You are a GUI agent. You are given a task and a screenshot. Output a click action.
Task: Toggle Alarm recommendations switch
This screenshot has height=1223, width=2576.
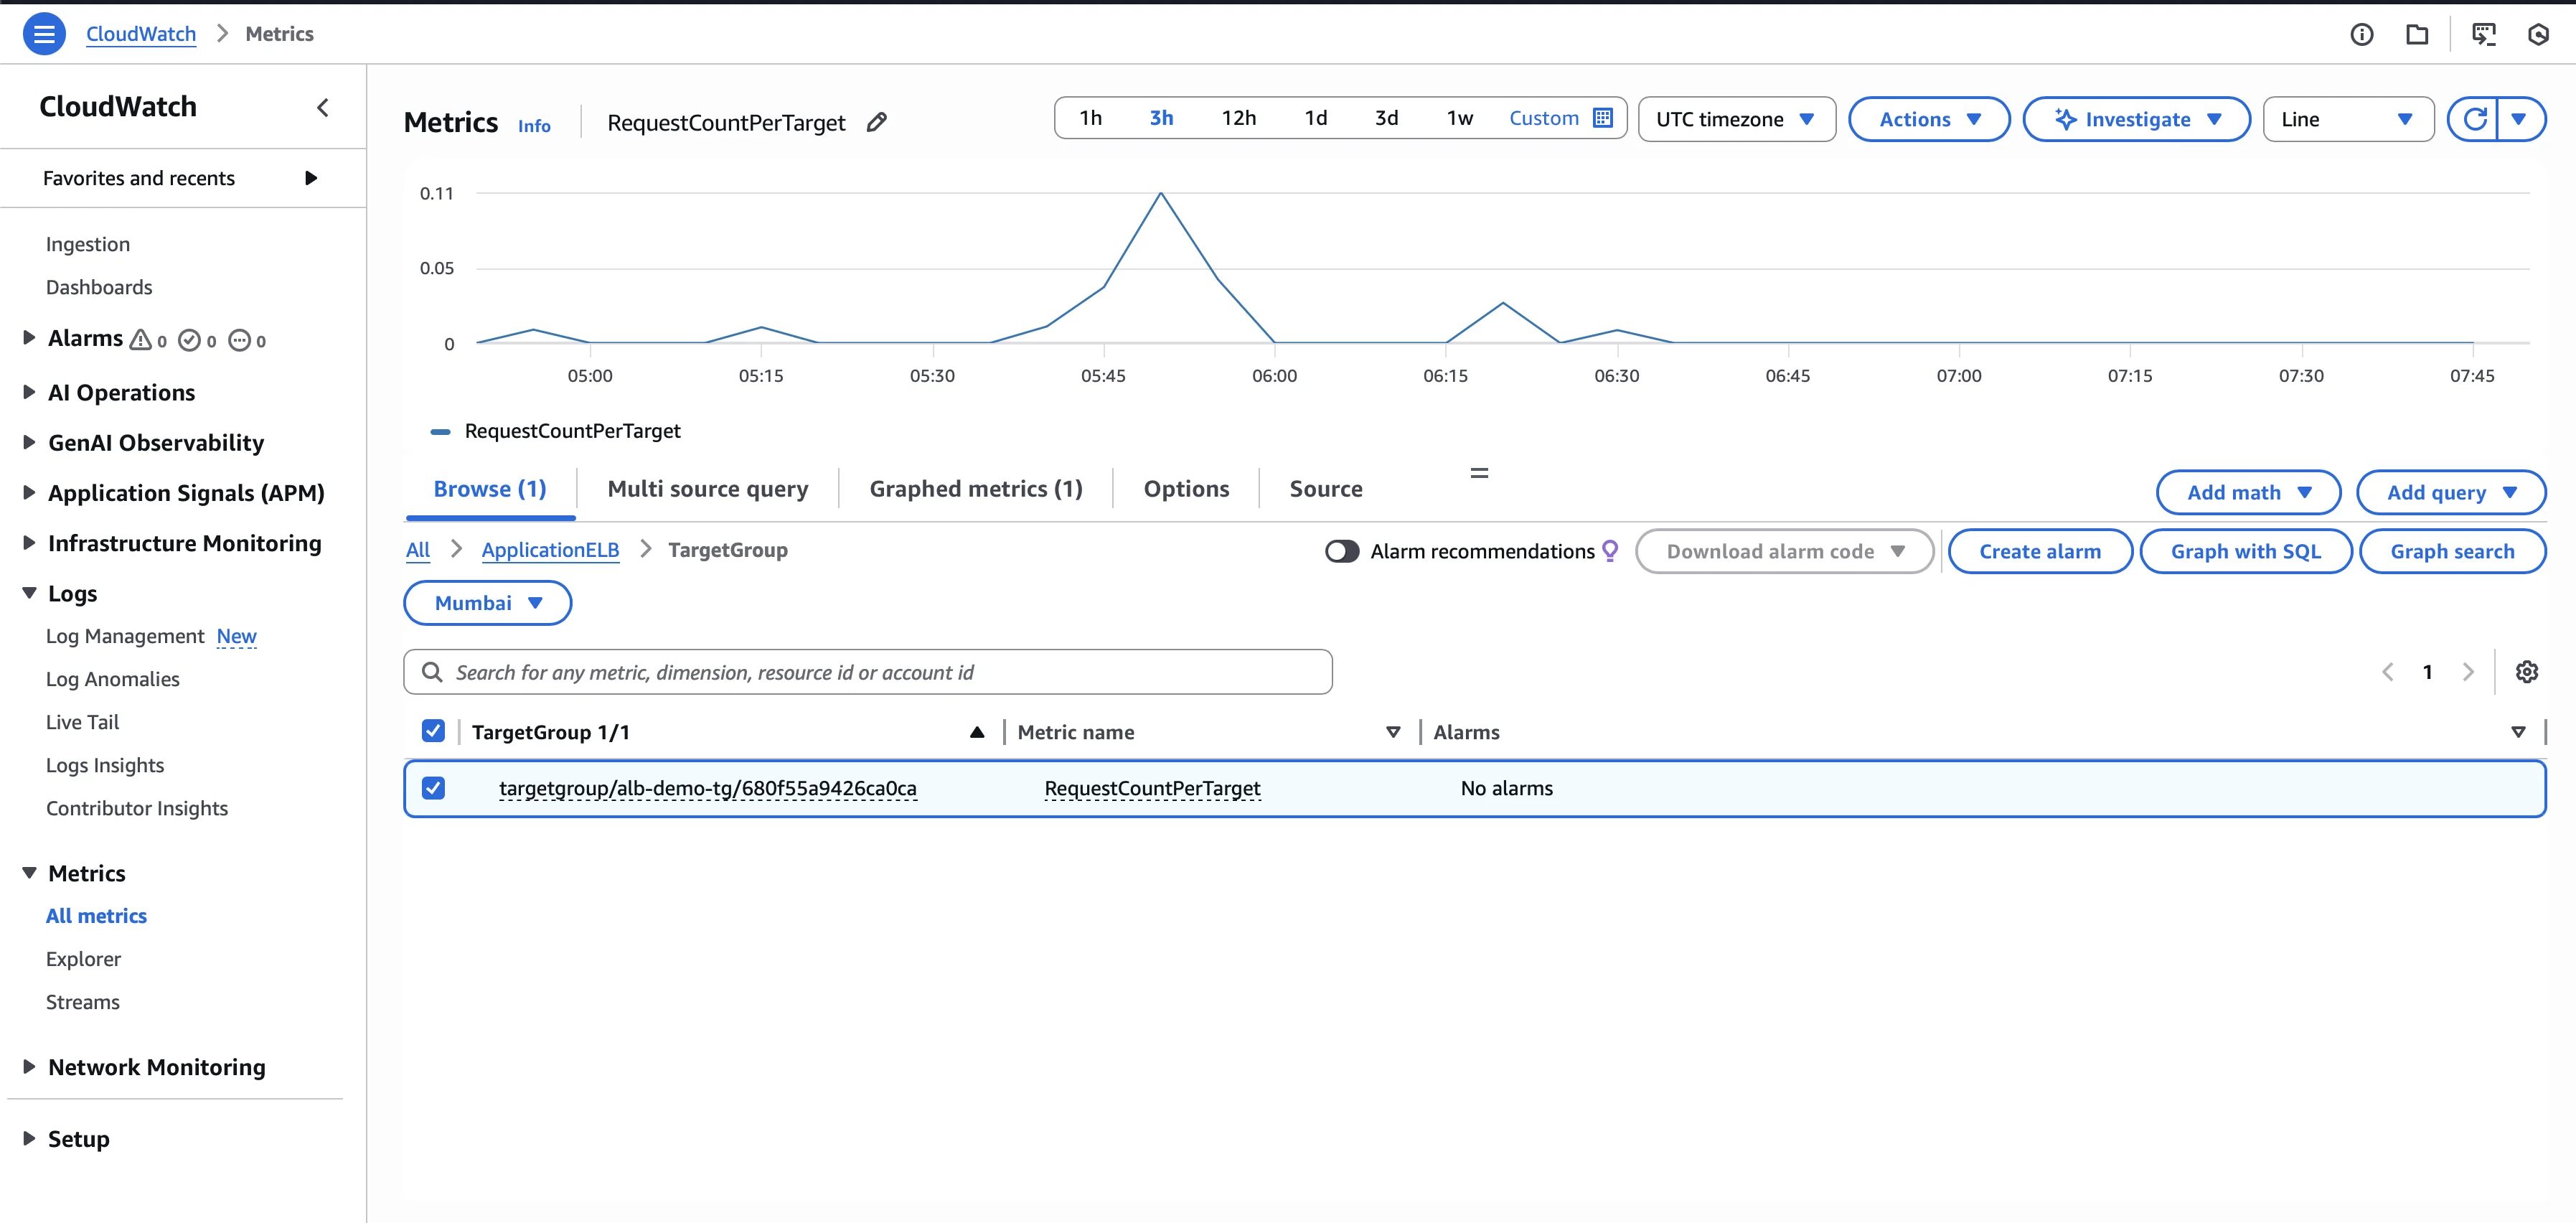[1342, 551]
